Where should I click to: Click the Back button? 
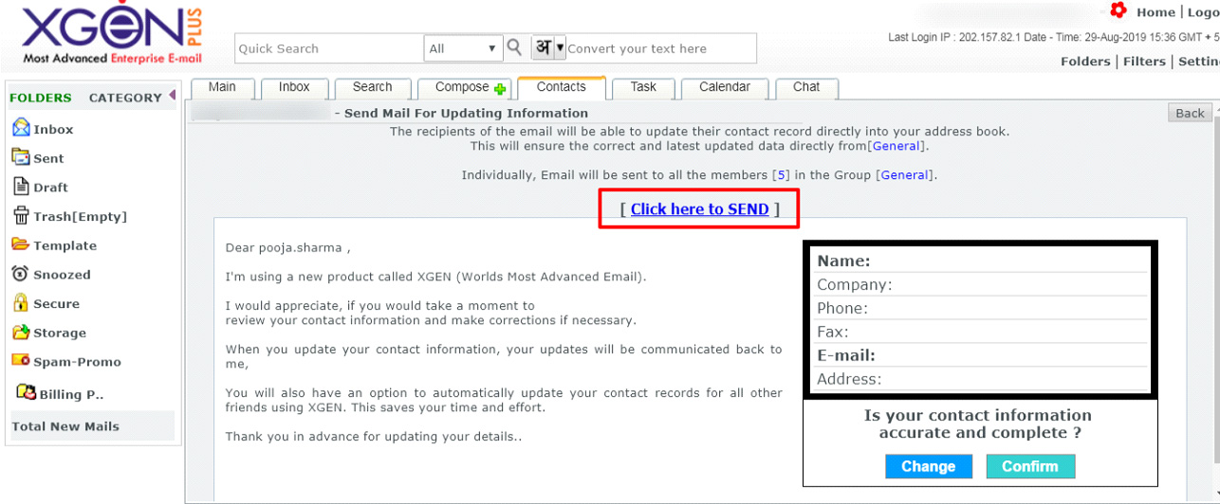[x=1190, y=113]
